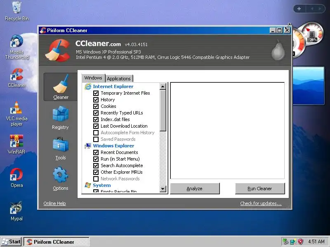Select VLC media player desktop shortcut
Screen dimensions: 330x247
(x=17, y=114)
